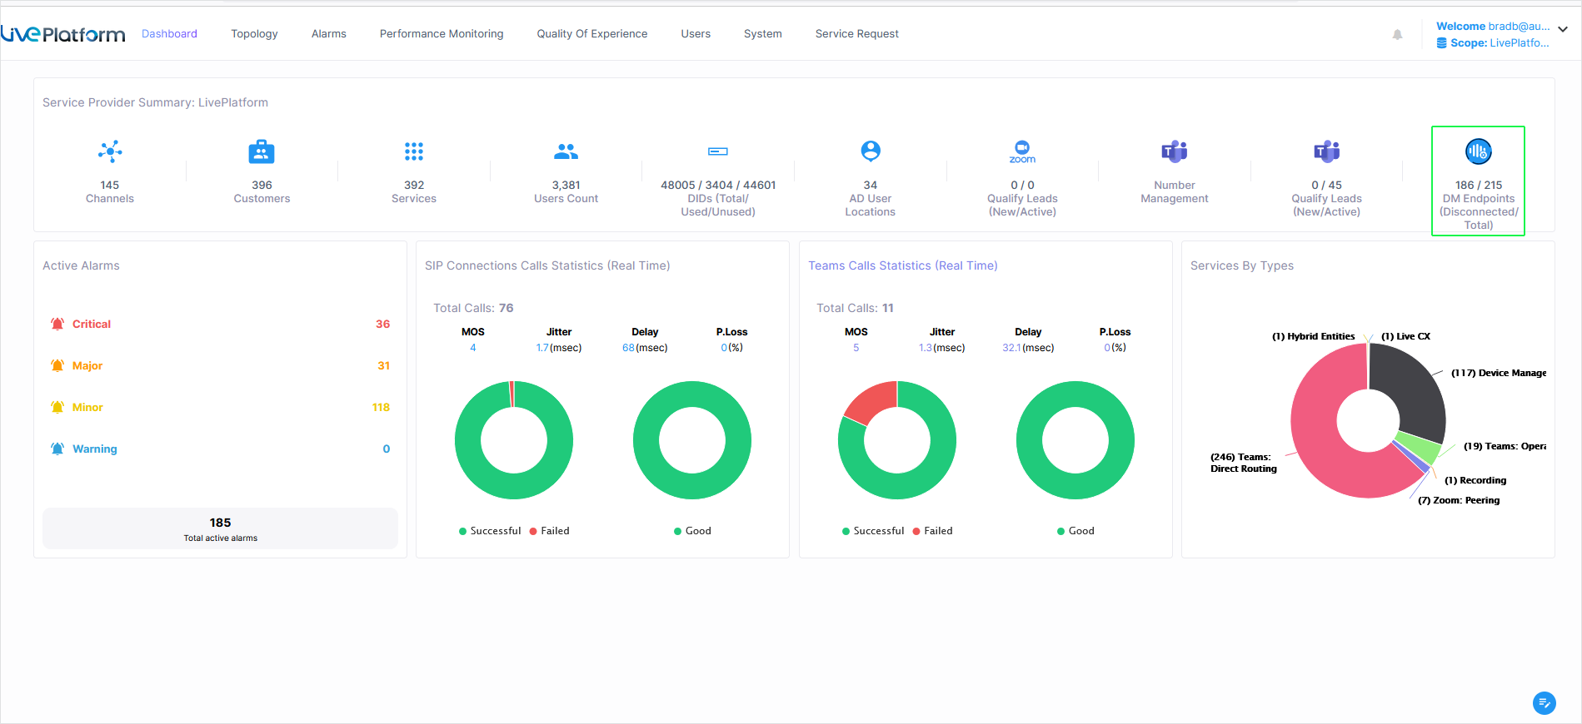Image resolution: width=1582 pixels, height=724 pixels.
Task: Open the Teams Calls Statistics (Real Time) link
Action: click(903, 265)
